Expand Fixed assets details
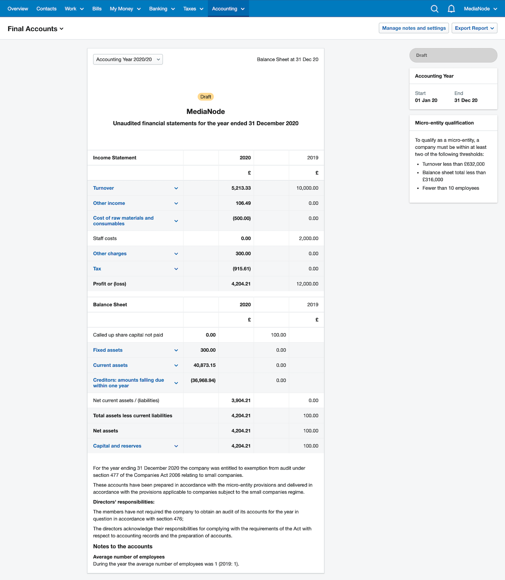This screenshot has height=580, width=505. pos(176,350)
